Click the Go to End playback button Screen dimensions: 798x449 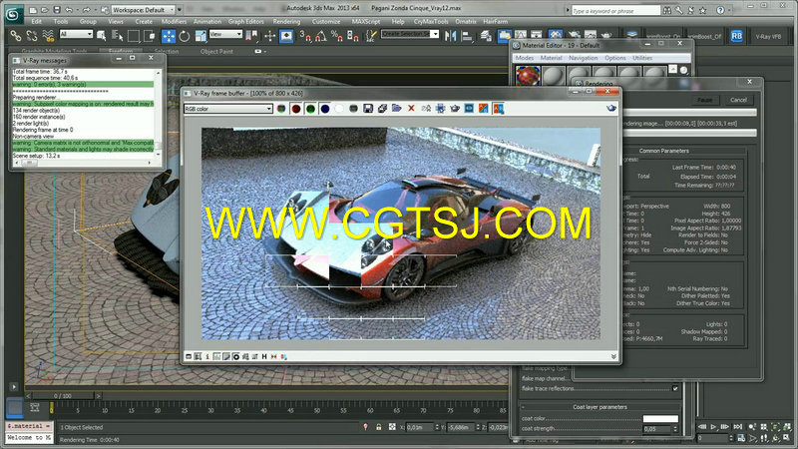[737, 427]
